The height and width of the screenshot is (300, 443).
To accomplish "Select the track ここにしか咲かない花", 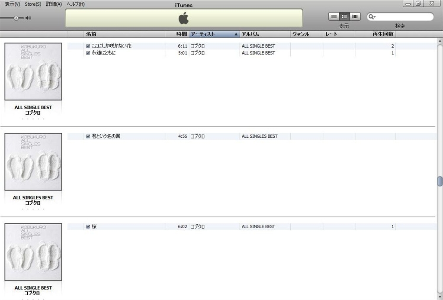I will click(x=111, y=46).
